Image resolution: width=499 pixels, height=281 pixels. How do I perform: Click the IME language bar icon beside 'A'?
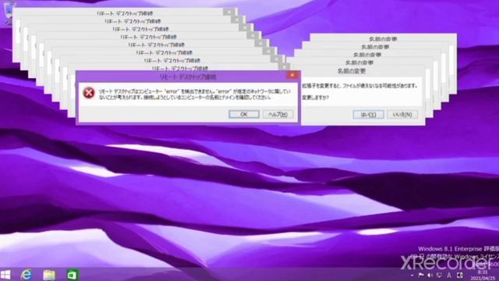460,275
